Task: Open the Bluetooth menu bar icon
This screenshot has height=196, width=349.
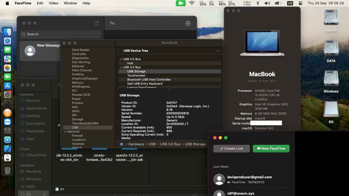Action: [x=258, y=3]
